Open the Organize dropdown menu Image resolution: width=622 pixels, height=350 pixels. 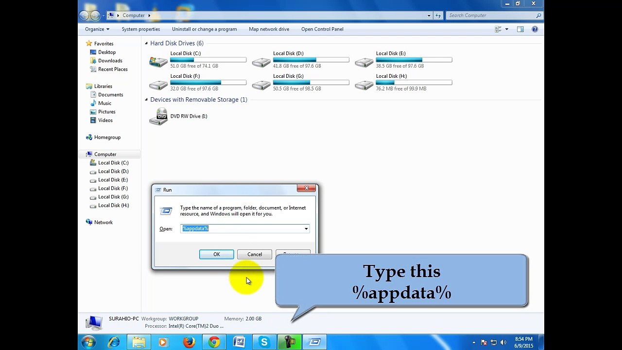[97, 29]
